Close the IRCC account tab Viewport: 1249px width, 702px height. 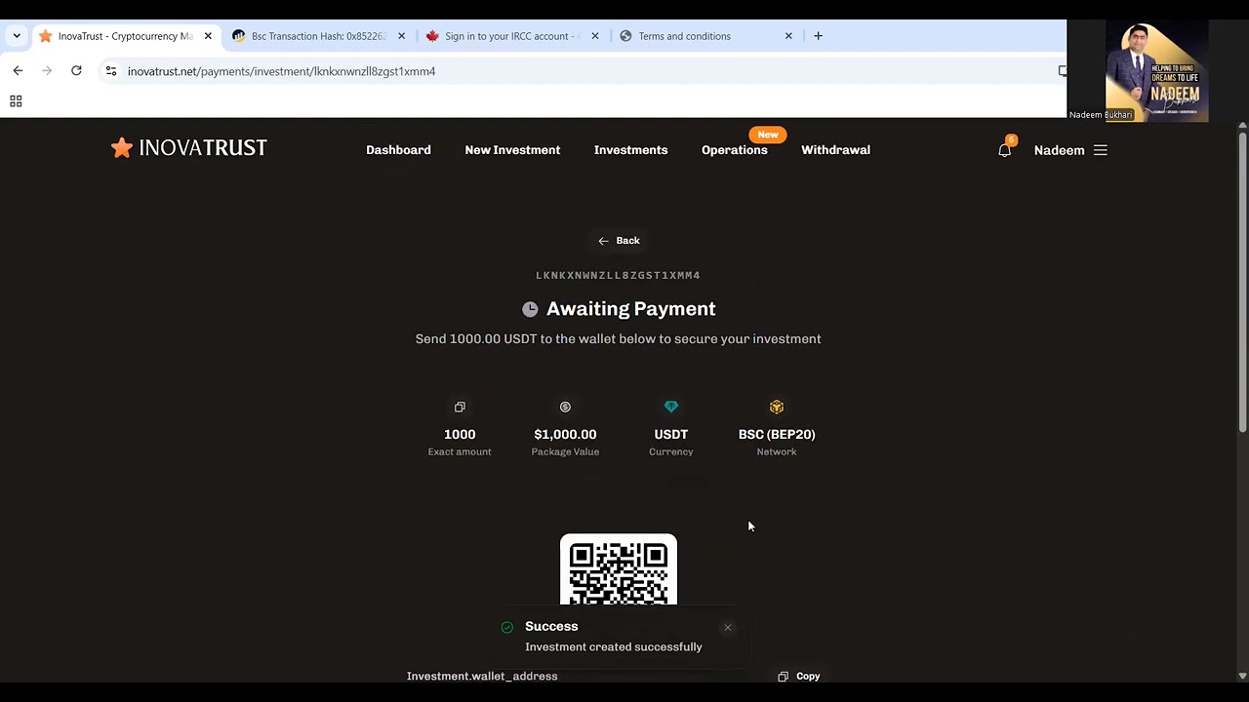pyautogui.click(x=595, y=36)
